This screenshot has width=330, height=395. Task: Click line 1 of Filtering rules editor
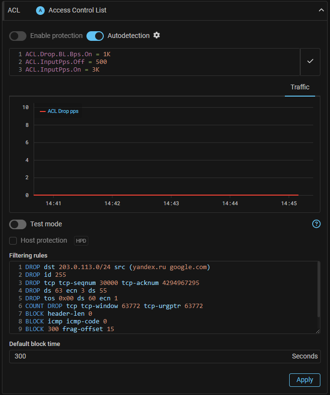pos(118,267)
